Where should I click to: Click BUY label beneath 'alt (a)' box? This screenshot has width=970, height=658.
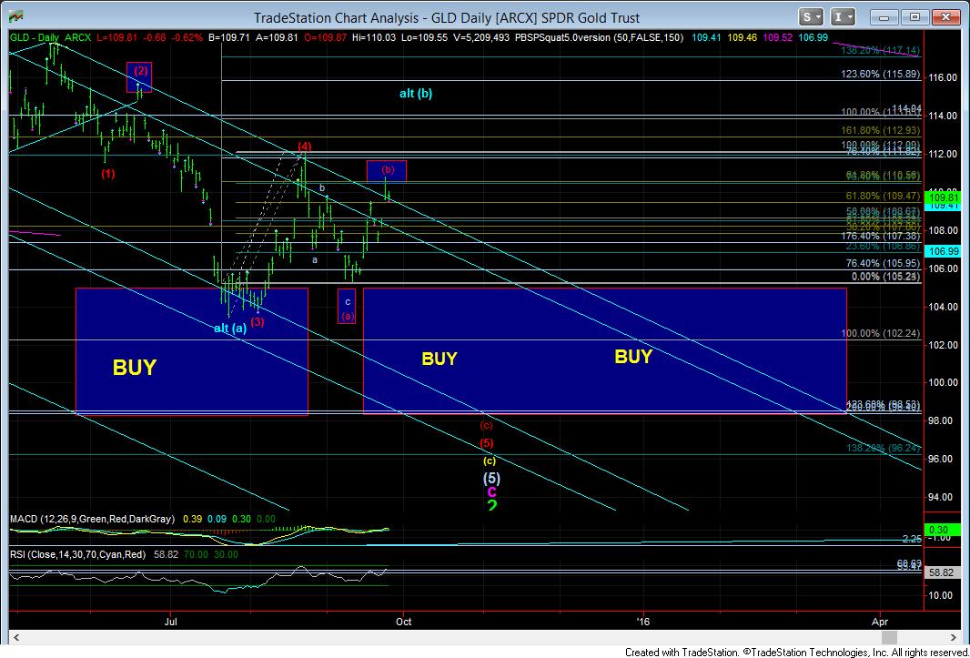click(x=135, y=368)
